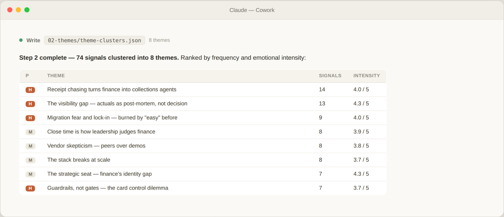This screenshot has height=217, width=504.
Task: Select 'Receipt chasing turns finance into collections agents'
Action: click(112, 89)
